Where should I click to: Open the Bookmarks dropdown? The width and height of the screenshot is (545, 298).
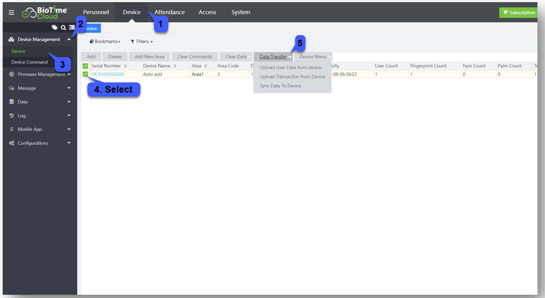(x=105, y=42)
